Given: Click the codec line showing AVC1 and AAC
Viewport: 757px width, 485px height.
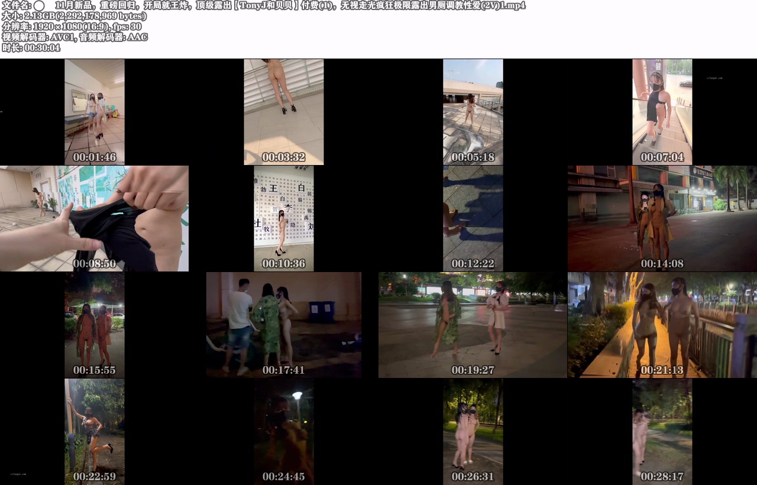Looking at the screenshot, I should (75, 37).
